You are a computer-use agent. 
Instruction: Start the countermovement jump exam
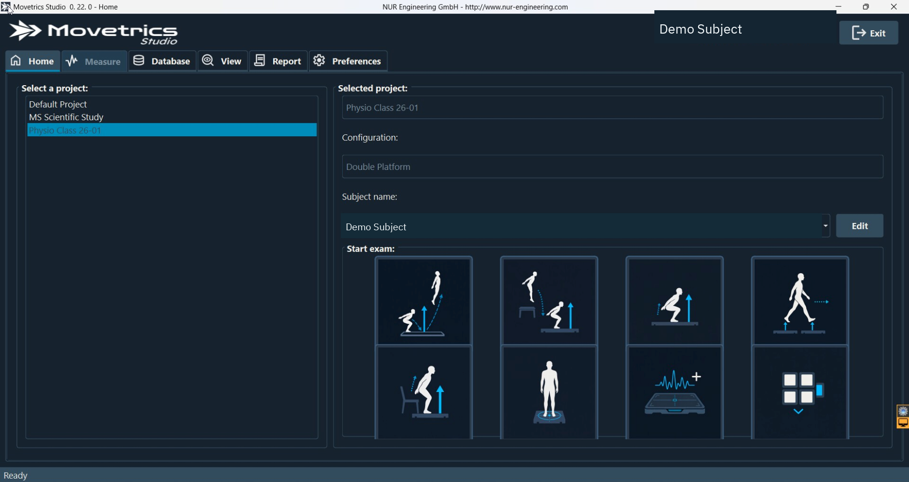423,301
